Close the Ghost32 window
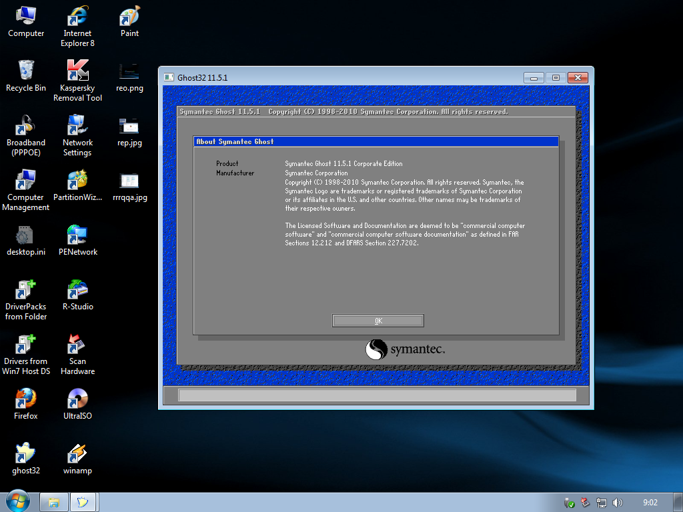 [x=578, y=77]
